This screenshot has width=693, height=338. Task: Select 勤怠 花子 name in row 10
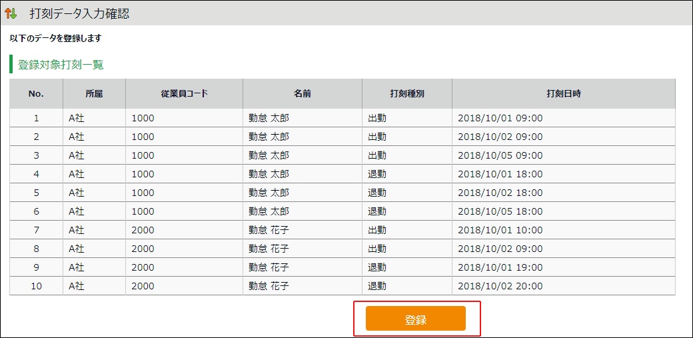[x=269, y=286]
